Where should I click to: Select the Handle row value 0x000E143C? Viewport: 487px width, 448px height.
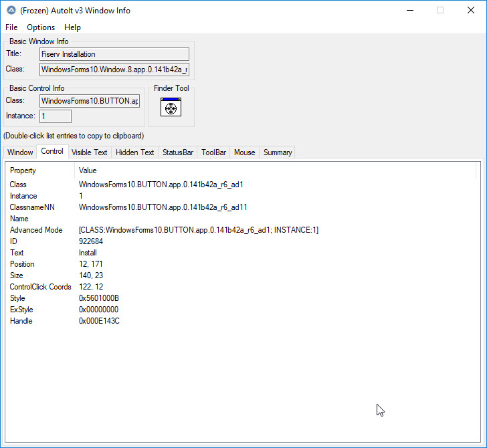tap(99, 321)
